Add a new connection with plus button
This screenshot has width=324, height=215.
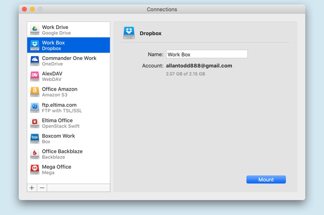click(x=32, y=188)
